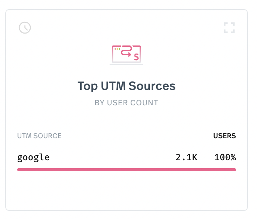
Task: Click the three colored window dots
Action: pos(117,49)
